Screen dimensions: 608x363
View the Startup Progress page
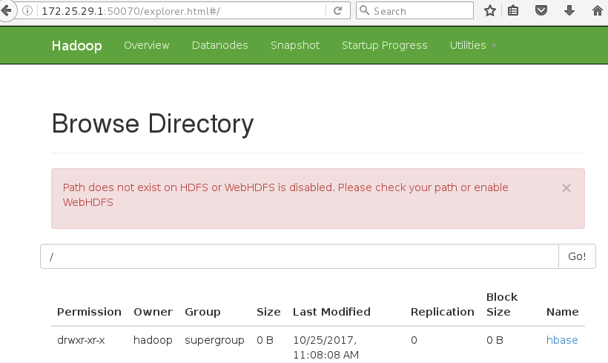pos(385,45)
